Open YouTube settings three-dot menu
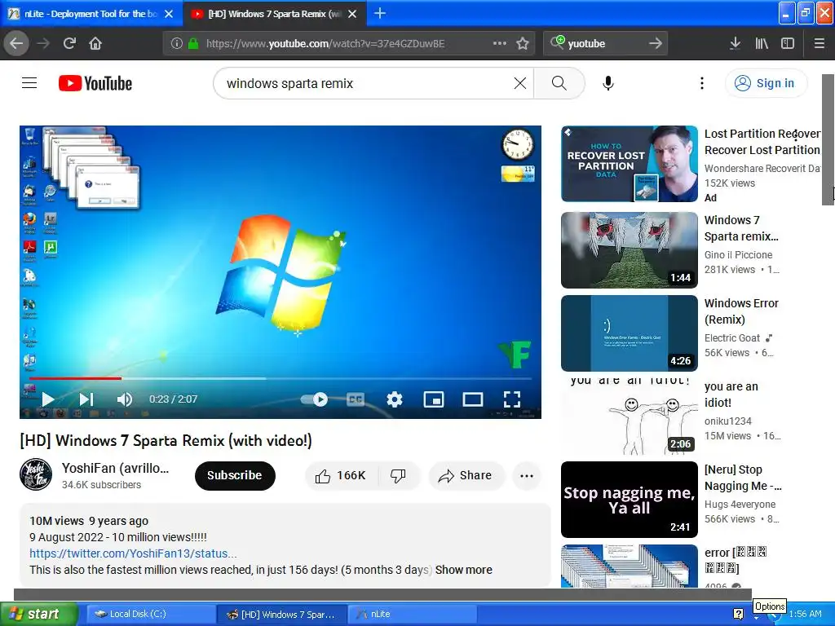The height and width of the screenshot is (626, 835). tap(702, 83)
